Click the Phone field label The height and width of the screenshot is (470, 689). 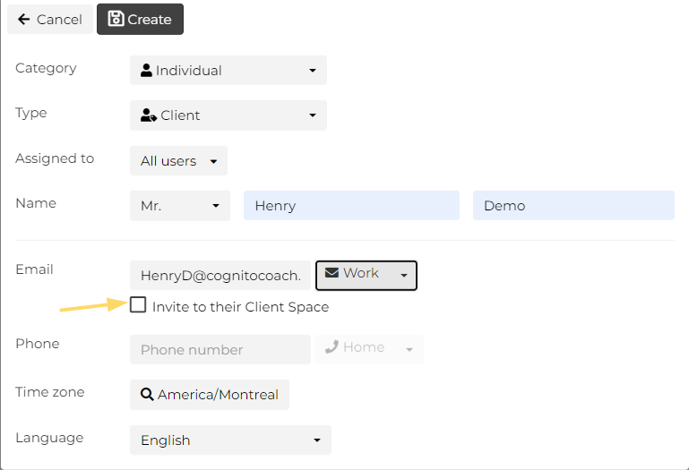click(x=38, y=344)
